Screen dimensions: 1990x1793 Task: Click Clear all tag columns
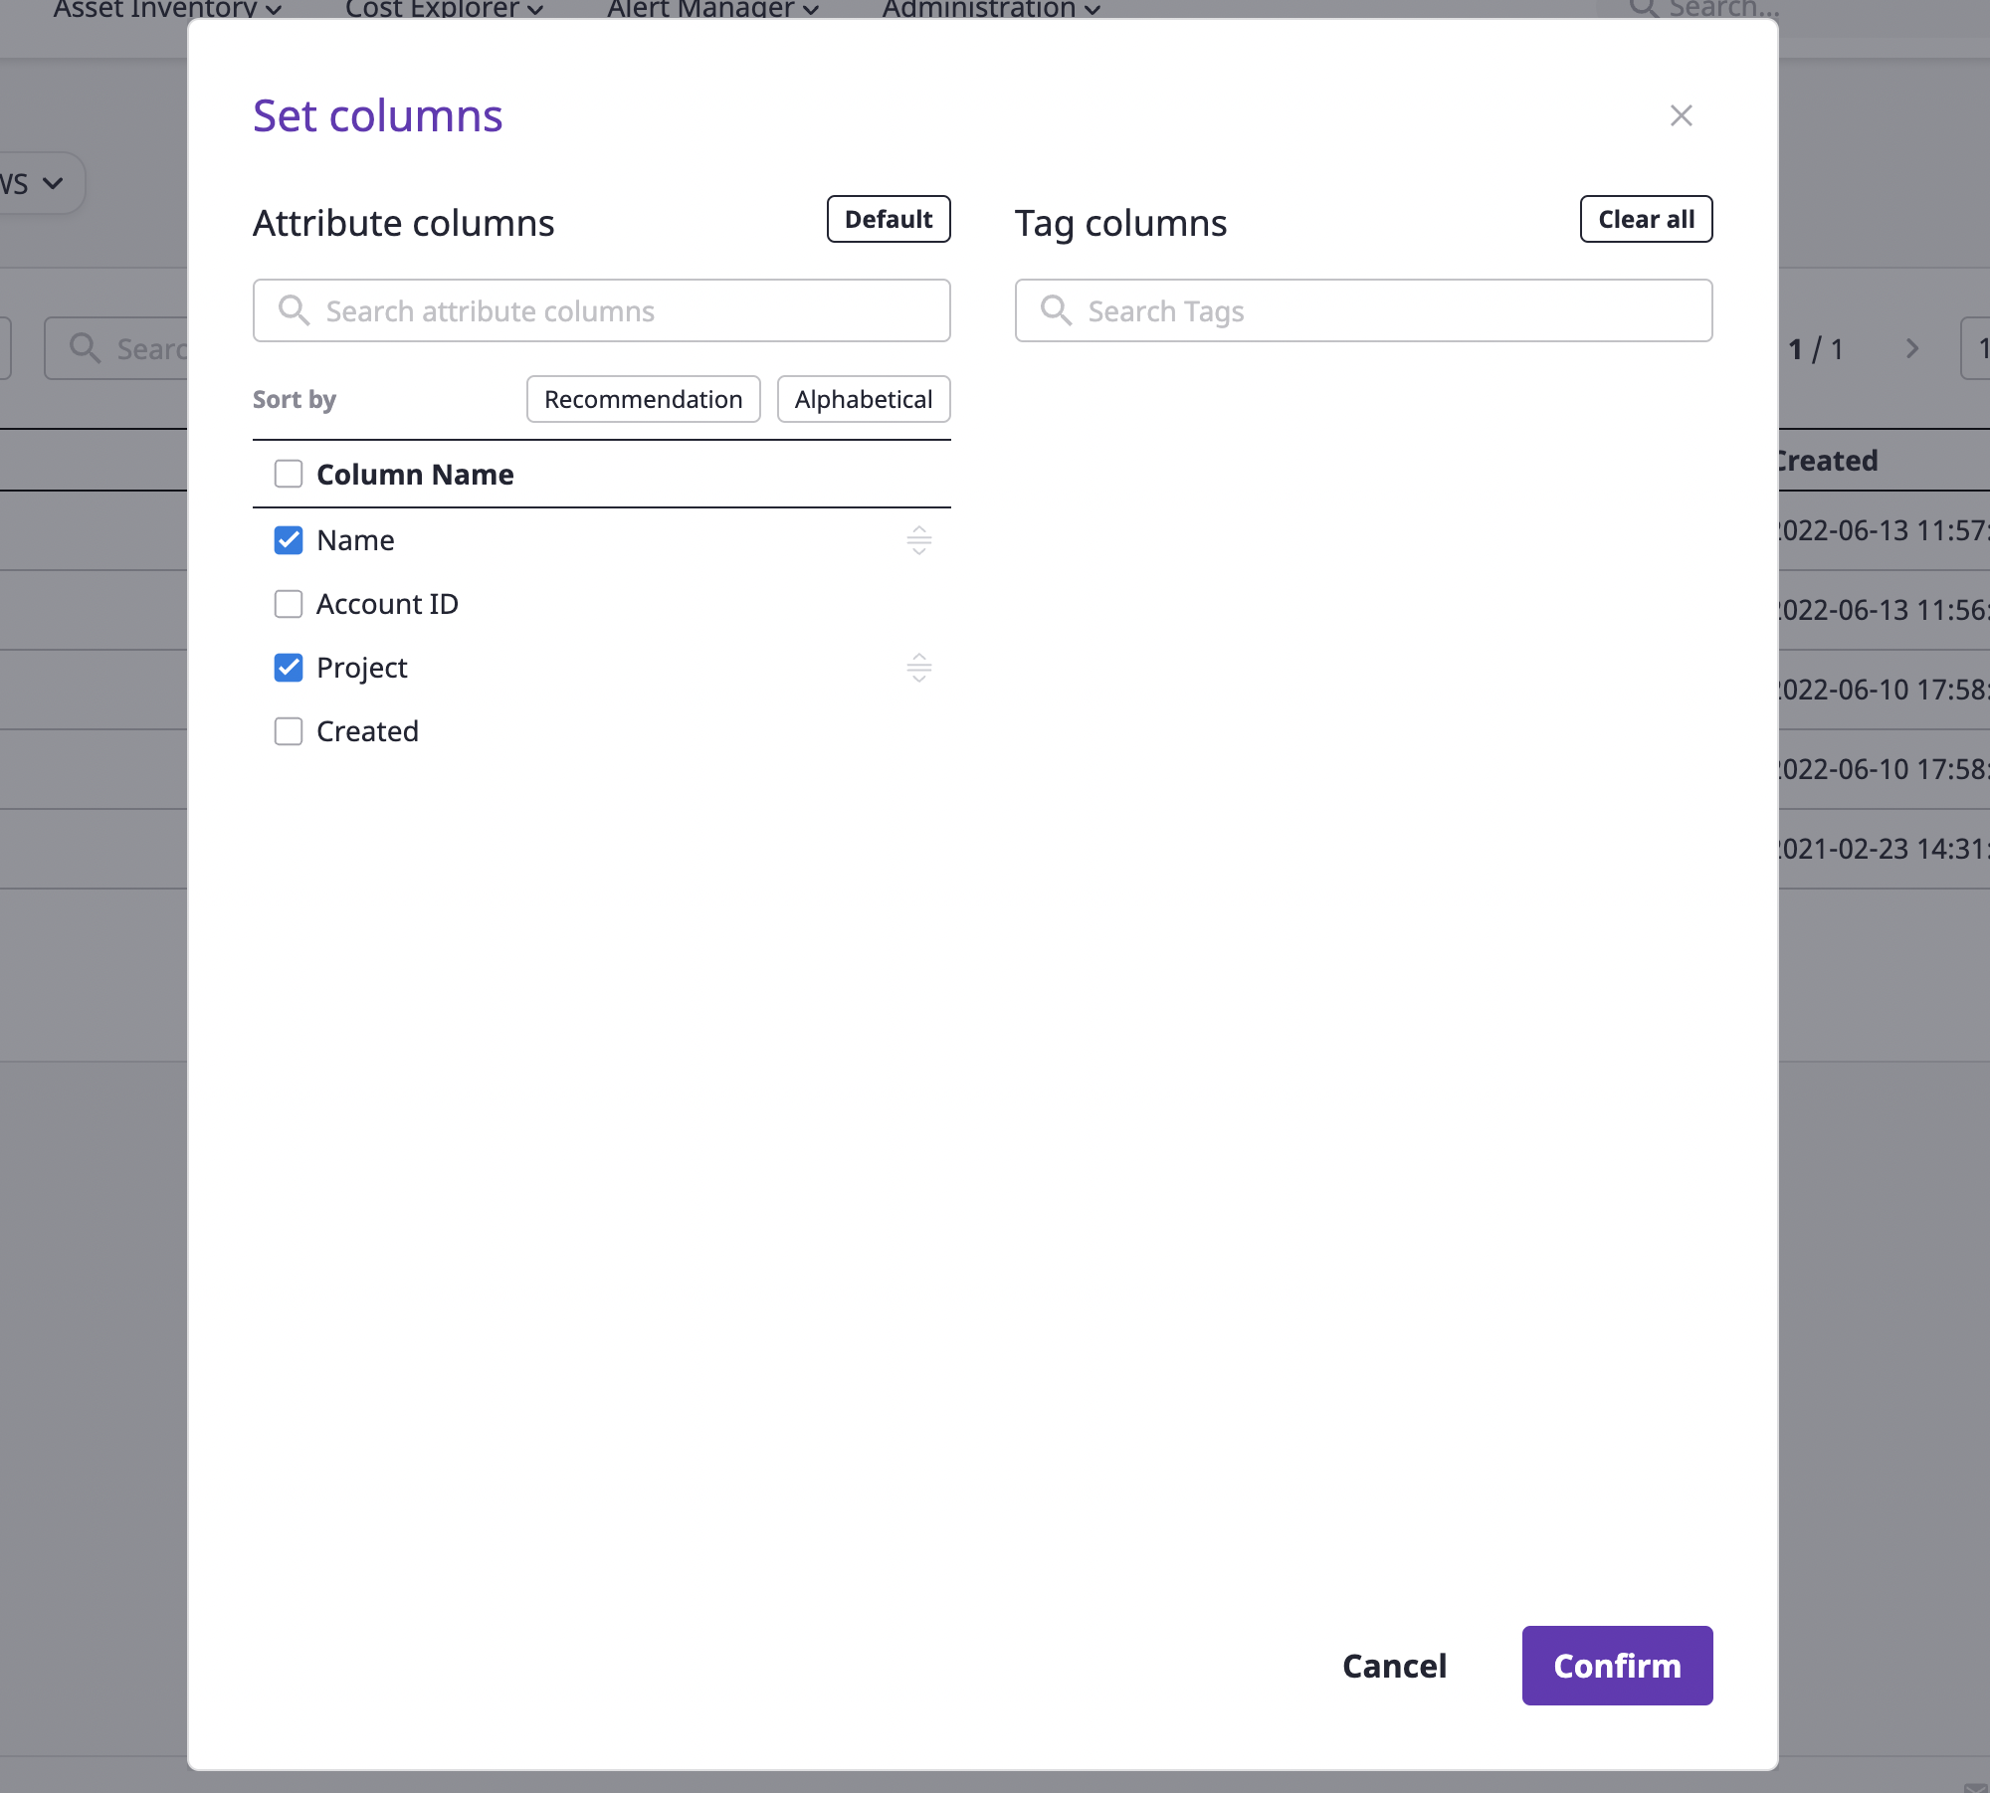pos(1646,218)
